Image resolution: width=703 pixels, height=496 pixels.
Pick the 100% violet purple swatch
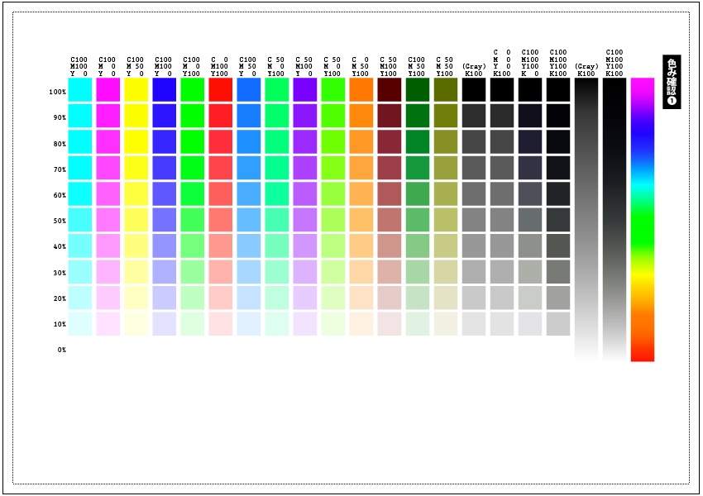click(305, 89)
